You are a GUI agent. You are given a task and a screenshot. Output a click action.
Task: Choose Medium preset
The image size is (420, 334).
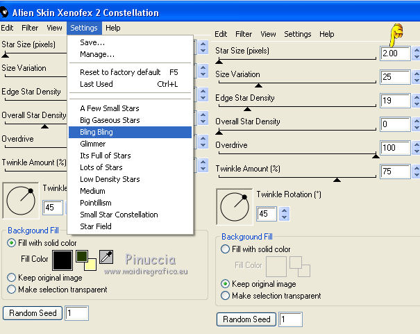[x=130, y=191]
